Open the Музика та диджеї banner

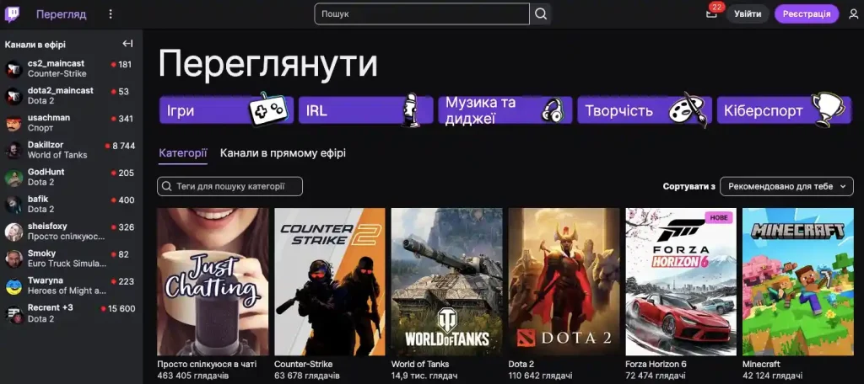(x=505, y=110)
